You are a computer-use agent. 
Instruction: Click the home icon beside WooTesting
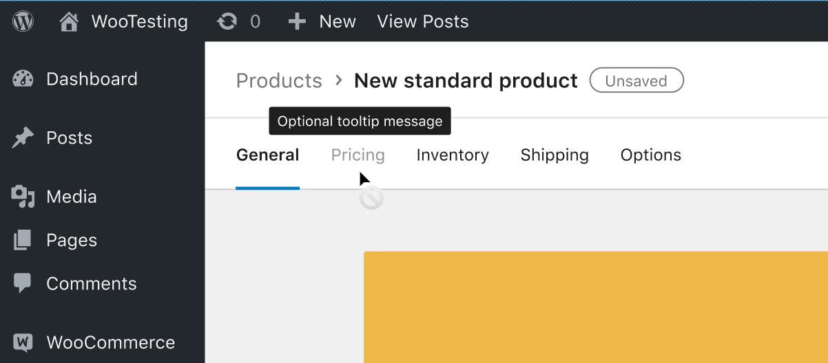pos(69,22)
